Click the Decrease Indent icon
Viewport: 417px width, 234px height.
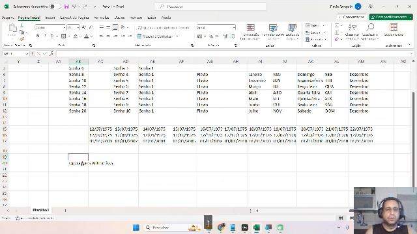123,36
